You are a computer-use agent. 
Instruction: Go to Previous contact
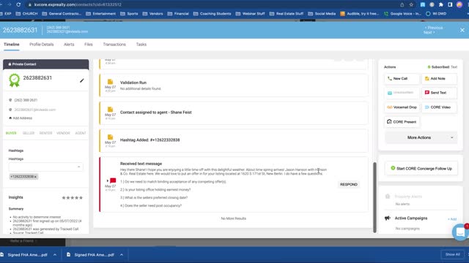click(x=433, y=28)
